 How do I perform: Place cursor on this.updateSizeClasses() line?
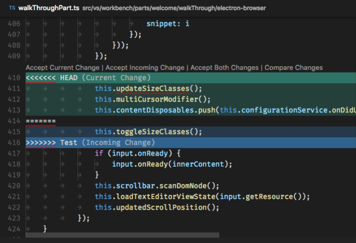[148, 89]
